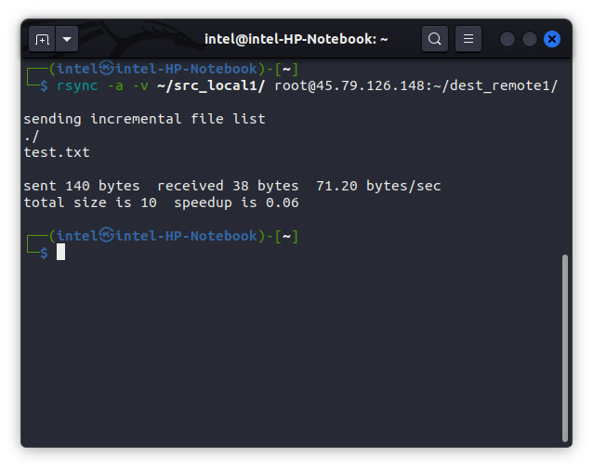Click the rsync command word
The width and height of the screenshot is (593, 470).
(77, 85)
